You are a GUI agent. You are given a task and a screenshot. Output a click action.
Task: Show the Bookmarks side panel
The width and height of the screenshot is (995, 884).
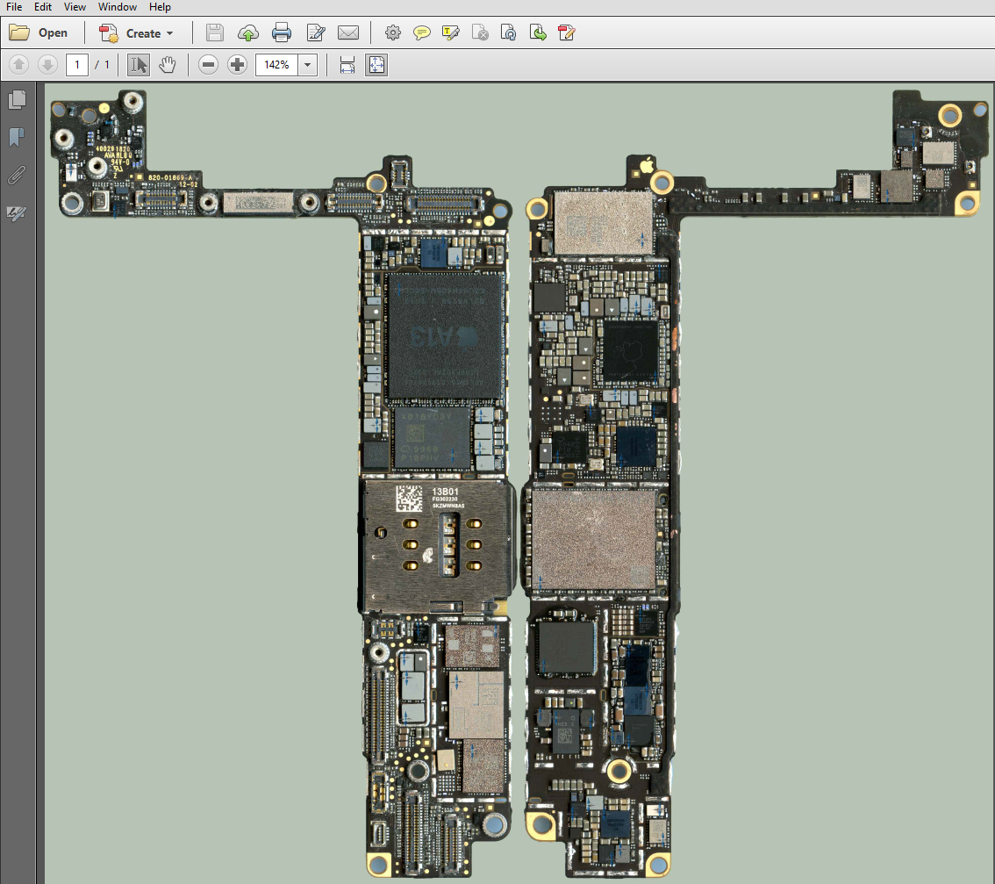(17, 138)
